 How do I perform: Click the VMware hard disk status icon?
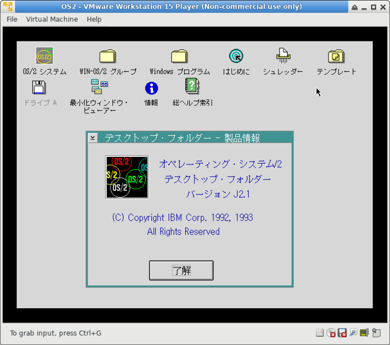tap(320, 333)
